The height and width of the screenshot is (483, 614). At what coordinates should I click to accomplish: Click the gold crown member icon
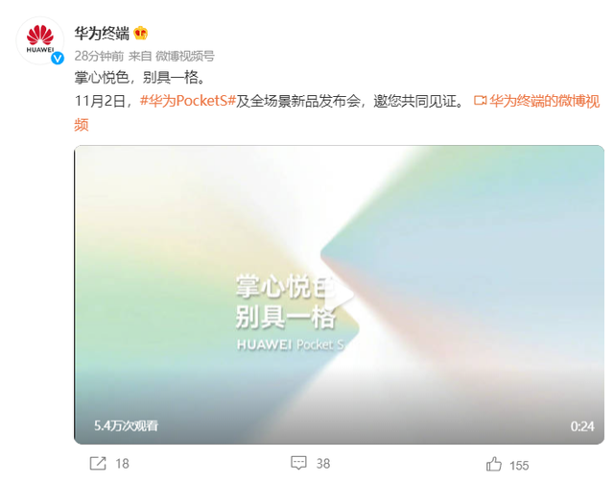(x=141, y=33)
